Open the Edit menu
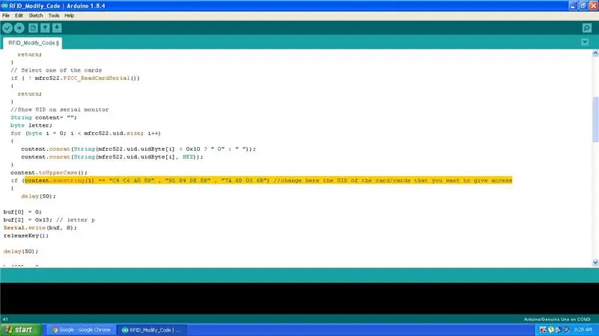 pos(19,16)
